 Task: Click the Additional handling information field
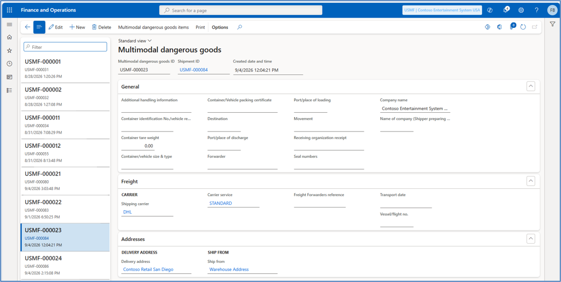point(156,108)
